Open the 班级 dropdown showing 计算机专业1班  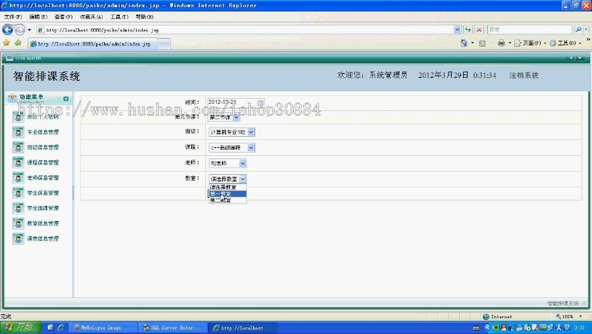click(232, 132)
